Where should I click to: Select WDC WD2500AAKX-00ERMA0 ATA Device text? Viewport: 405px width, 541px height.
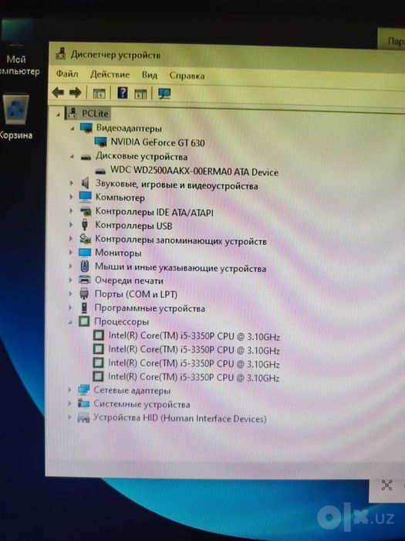(194, 172)
